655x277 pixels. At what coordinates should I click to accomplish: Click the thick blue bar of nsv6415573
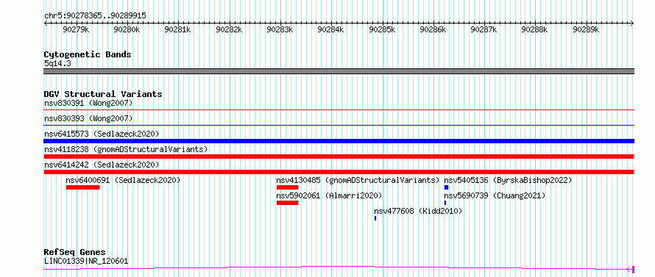pos(339,141)
